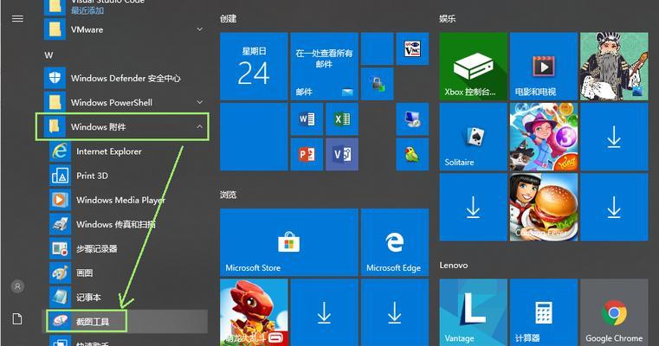Expand the VMware folder chevron
Screen dimensions: 659x346
(200, 29)
